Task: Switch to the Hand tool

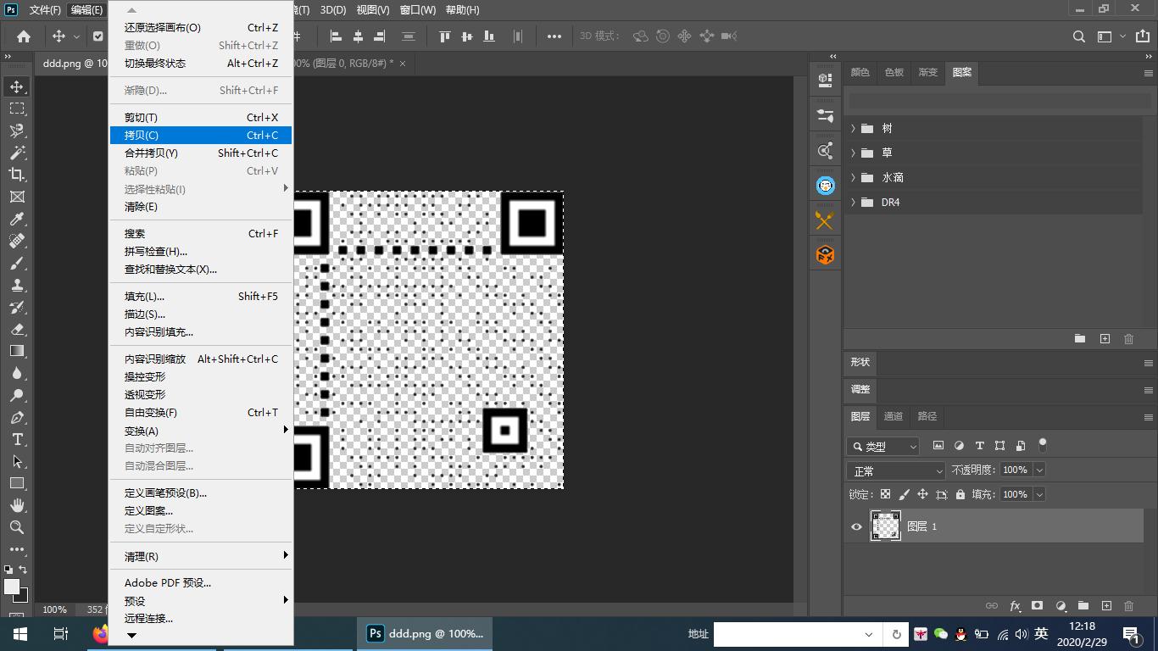Action: [17, 505]
